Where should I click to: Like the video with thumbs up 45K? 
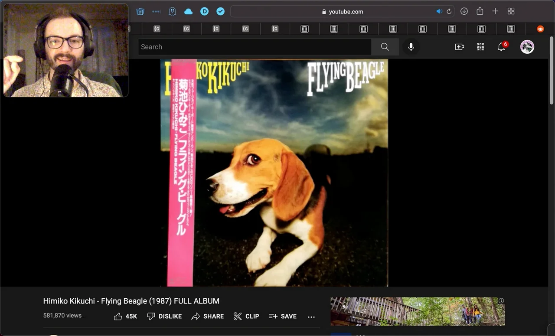[x=125, y=316]
